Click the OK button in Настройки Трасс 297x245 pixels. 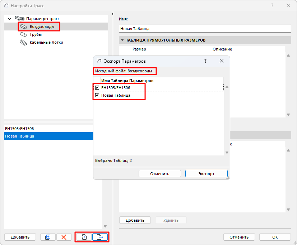click(275, 237)
